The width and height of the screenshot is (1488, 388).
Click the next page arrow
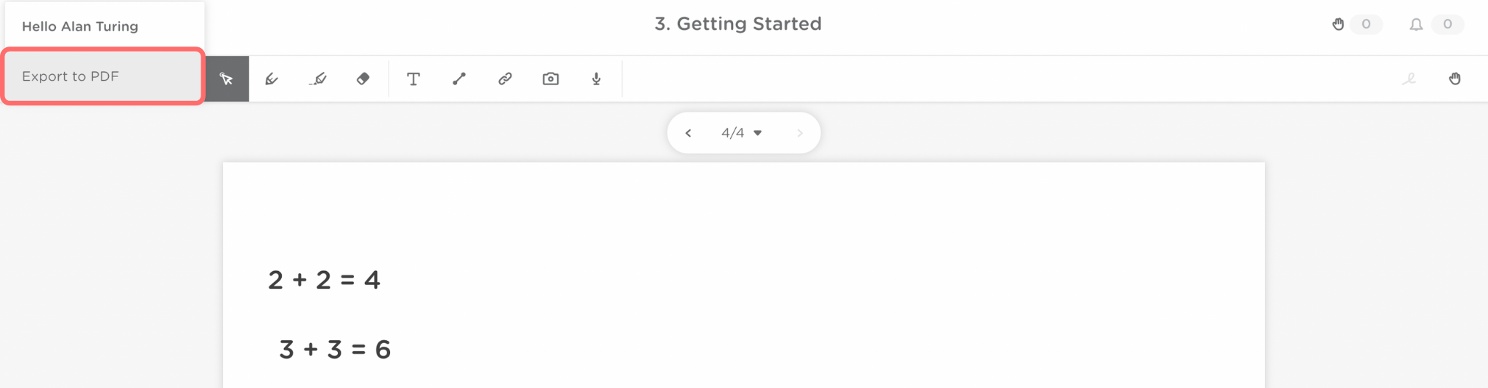(x=799, y=133)
